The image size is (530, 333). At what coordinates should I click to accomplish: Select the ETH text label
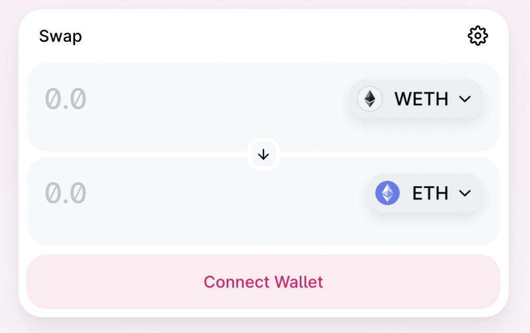pyautogui.click(x=430, y=193)
